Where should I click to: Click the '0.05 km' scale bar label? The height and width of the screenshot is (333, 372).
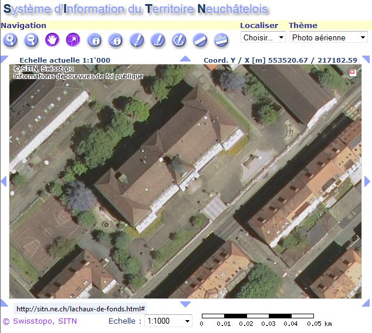click(x=319, y=324)
